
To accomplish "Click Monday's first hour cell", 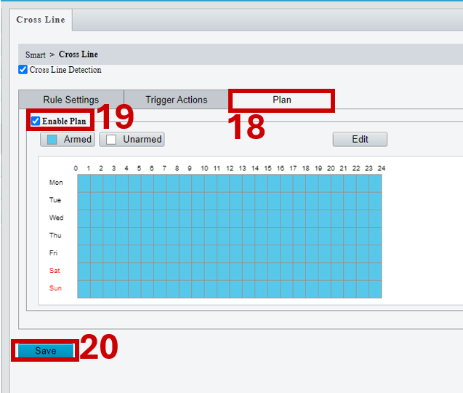I will point(84,183).
